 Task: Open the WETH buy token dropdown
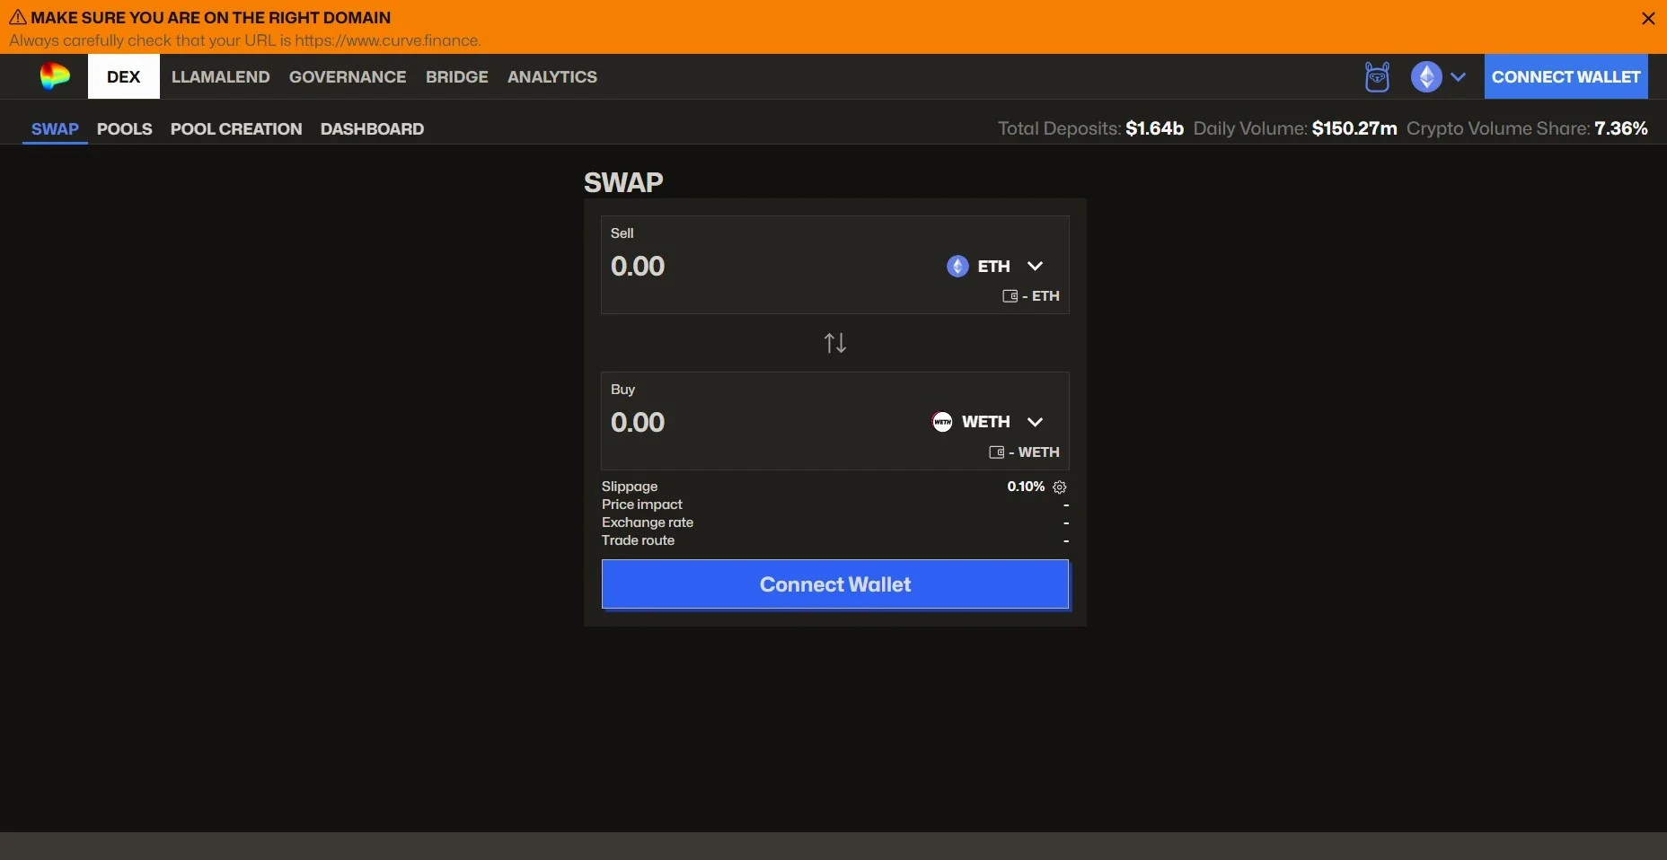[986, 422]
